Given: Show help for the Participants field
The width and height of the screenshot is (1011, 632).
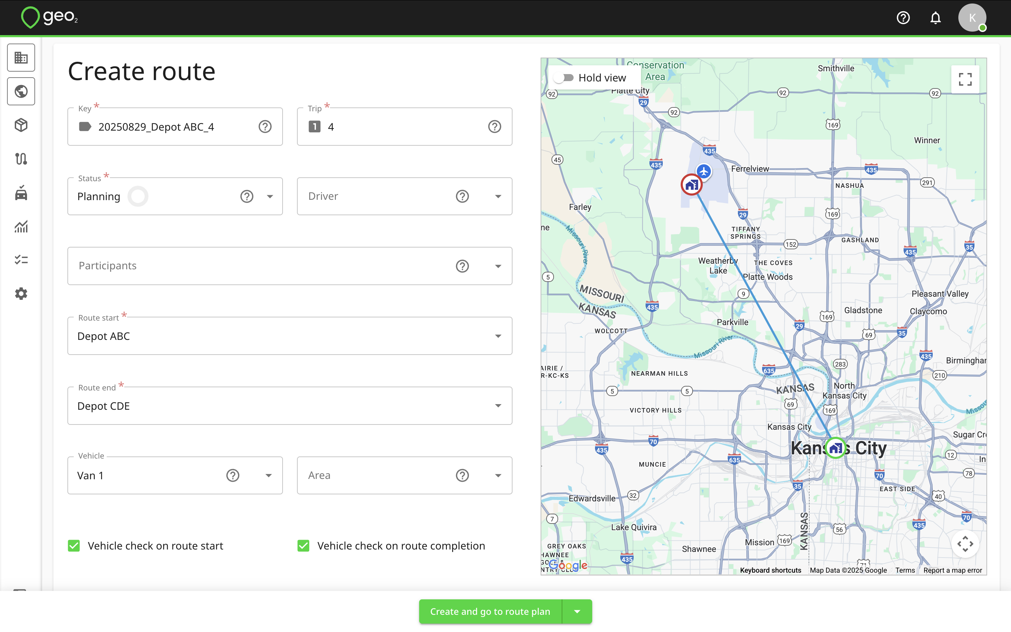Looking at the screenshot, I should pos(462,266).
